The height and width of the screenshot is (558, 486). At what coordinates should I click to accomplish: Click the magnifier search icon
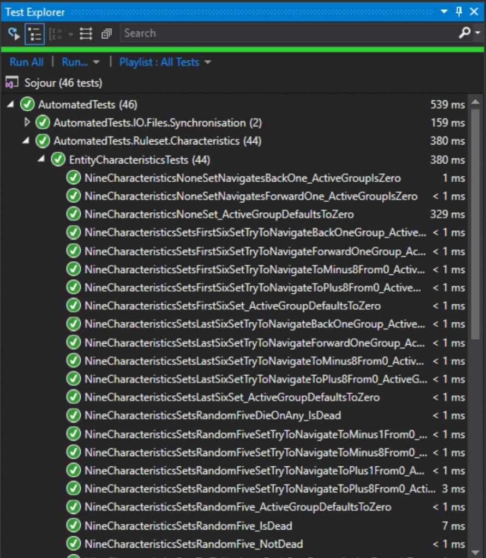[x=464, y=33]
